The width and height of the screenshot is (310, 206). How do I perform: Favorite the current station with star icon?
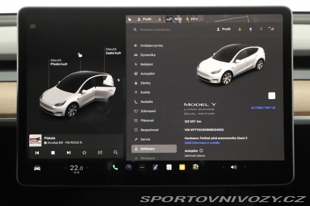click(x=84, y=153)
